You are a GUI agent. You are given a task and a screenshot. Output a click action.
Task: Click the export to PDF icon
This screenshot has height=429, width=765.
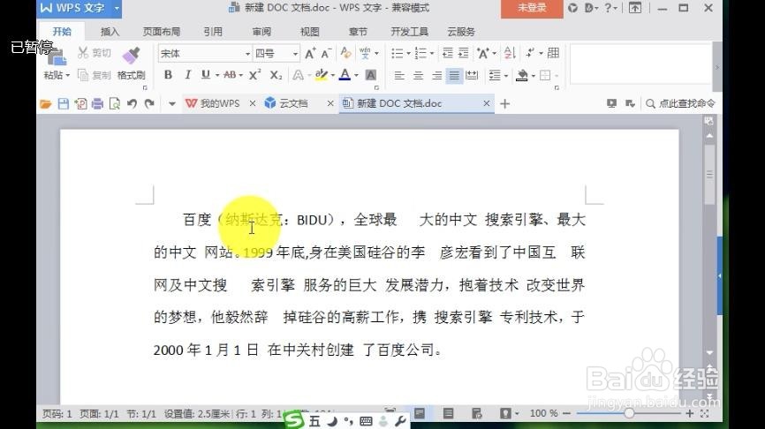[x=80, y=103]
